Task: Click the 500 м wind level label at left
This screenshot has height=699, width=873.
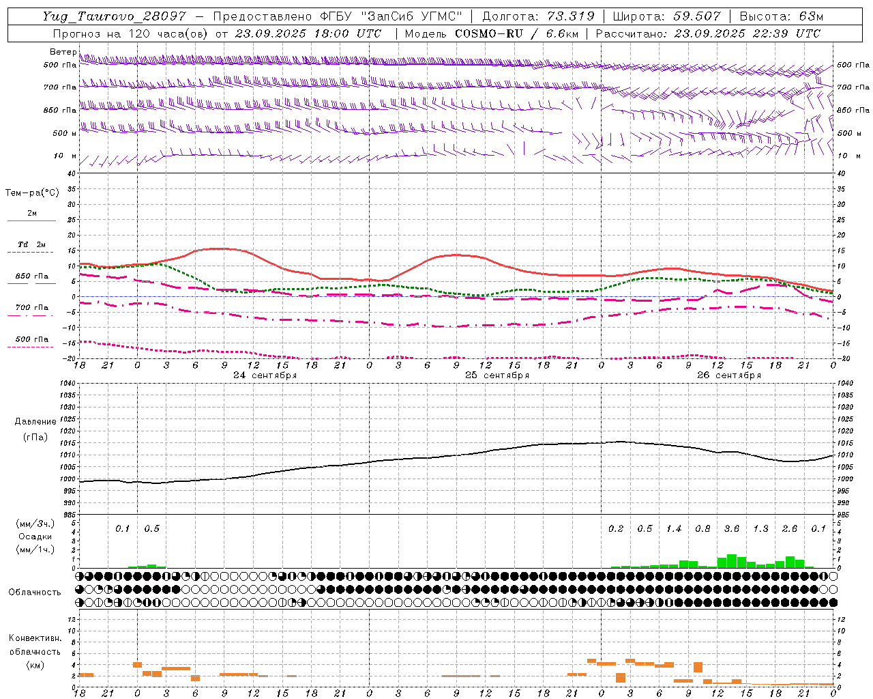Action: coord(64,133)
